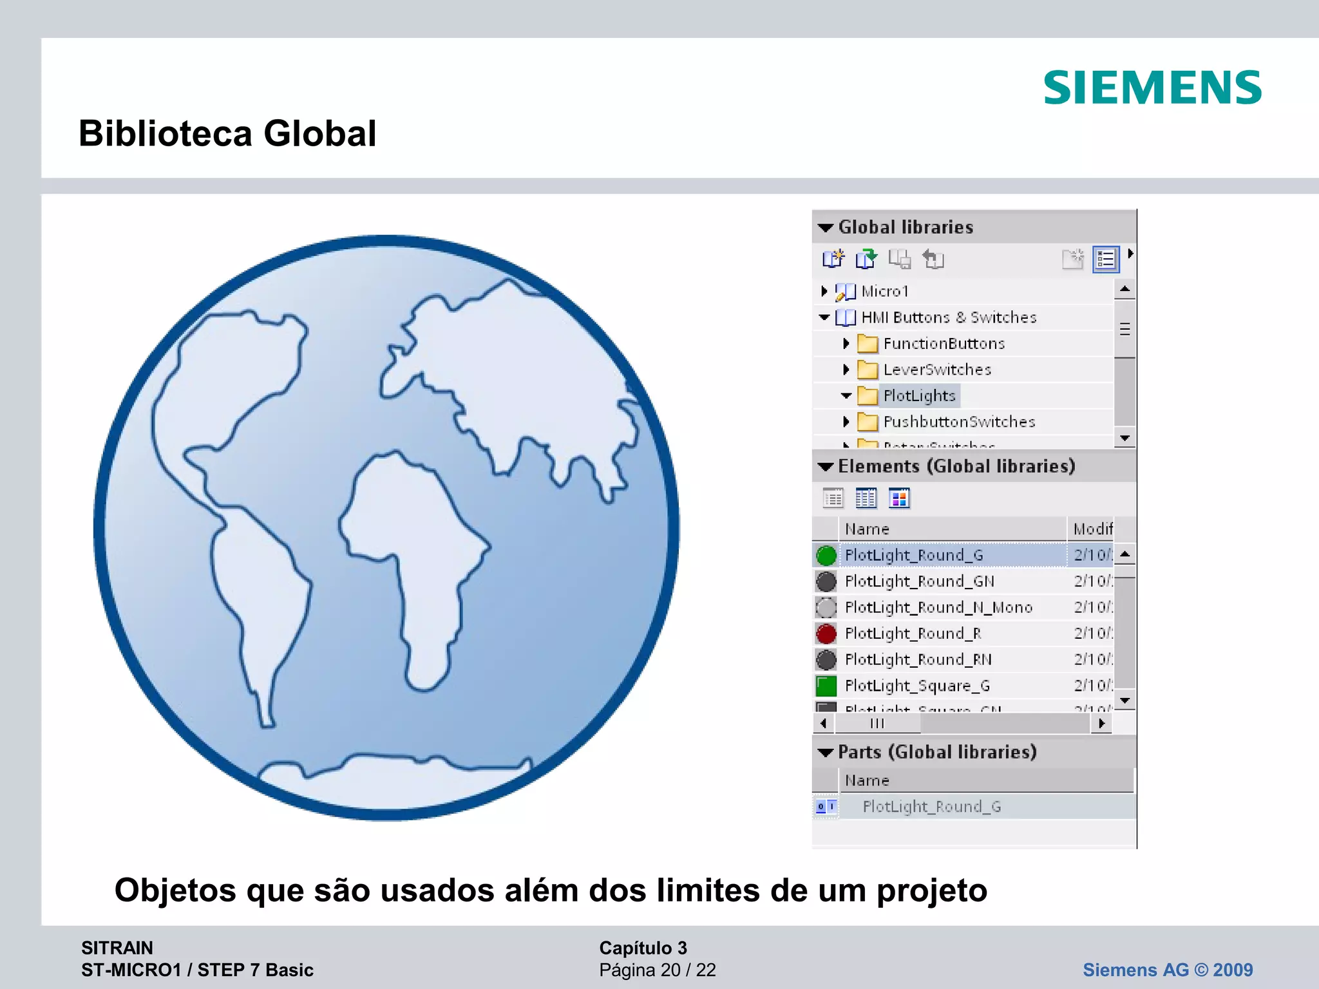Click horizontal scroll left arrow in elements
Viewport: 1319px width, 989px height.
[824, 724]
